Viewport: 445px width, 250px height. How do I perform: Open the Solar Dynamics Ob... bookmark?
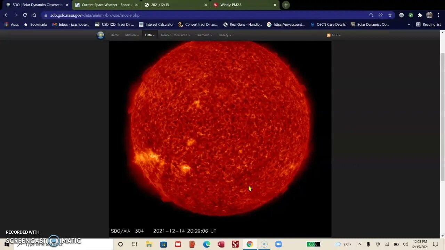pos(370,25)
